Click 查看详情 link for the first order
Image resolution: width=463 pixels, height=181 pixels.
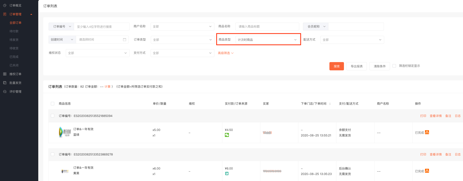coord(435,116)
